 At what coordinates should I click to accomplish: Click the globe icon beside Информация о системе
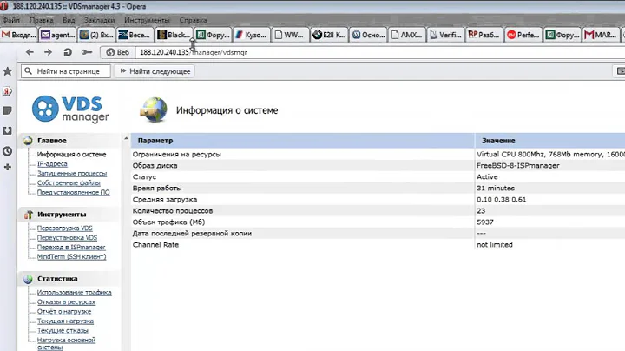[x=154, y=109]
